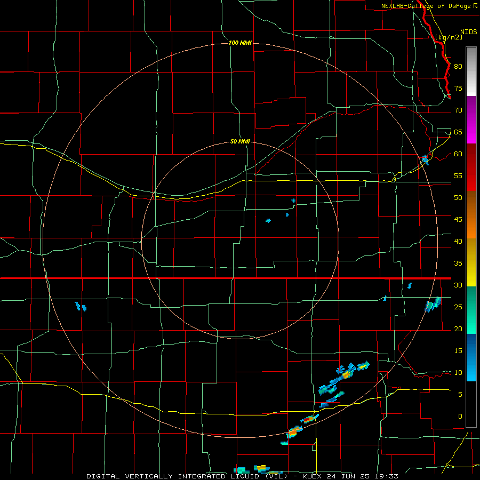The width and height of the screenshot is (480, 480).
Task: Click the 60 value on color scale
Action: pos(458,154)
